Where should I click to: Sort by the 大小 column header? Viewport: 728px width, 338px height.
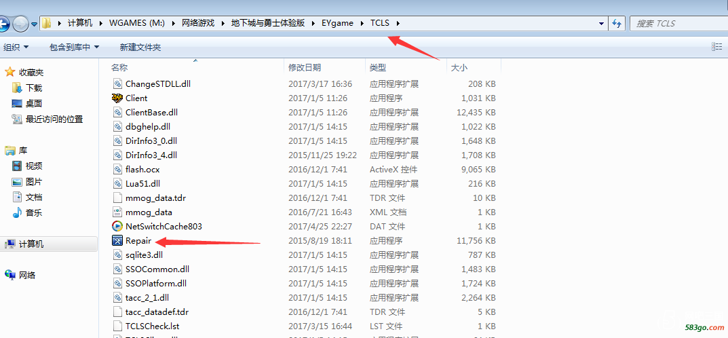[x=459, y=68]
